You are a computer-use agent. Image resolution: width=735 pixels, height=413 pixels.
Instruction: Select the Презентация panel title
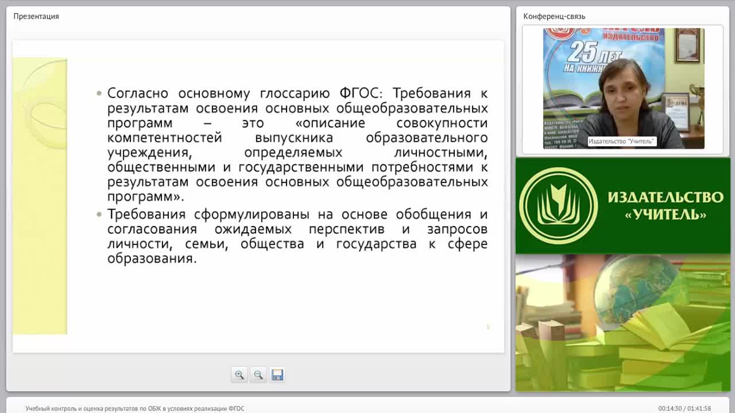click(x=36, y=16)
